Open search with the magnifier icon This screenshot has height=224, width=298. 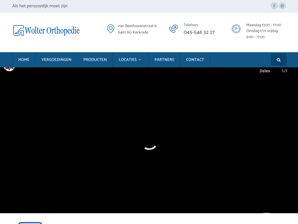coord(279,60)
